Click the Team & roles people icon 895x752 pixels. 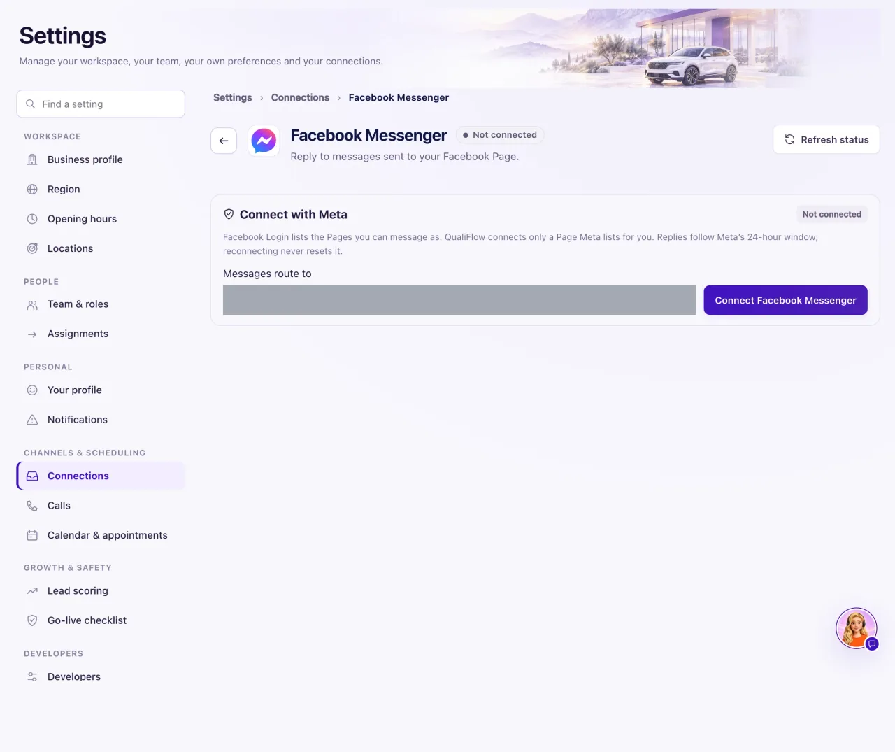(32, 304)
